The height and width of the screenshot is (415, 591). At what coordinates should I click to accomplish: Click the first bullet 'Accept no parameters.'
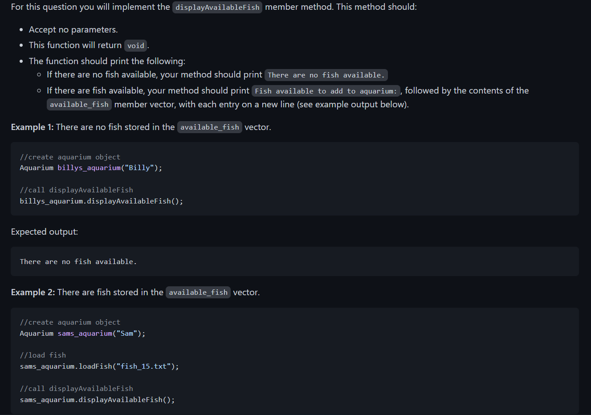click(73, 29)
